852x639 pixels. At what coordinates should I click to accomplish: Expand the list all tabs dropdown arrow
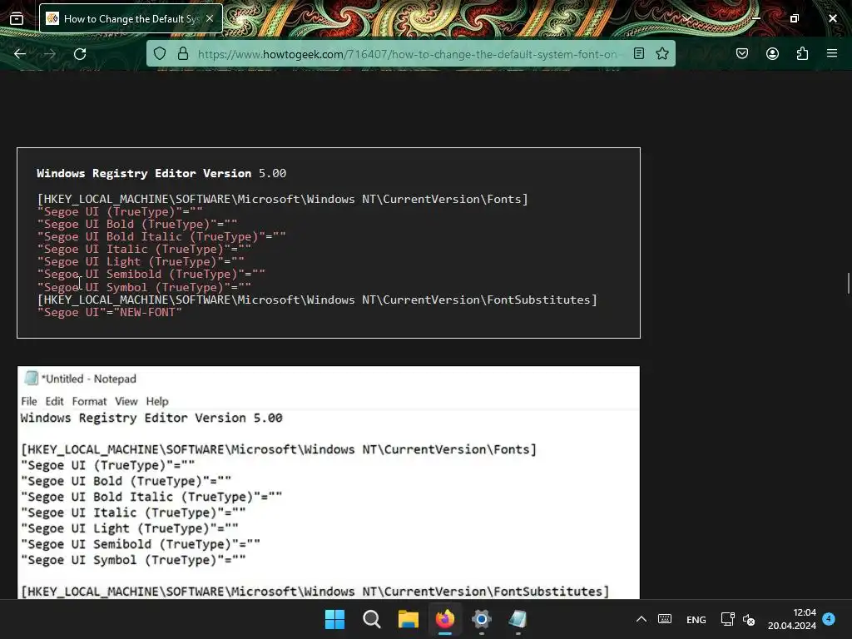(687, 18)
